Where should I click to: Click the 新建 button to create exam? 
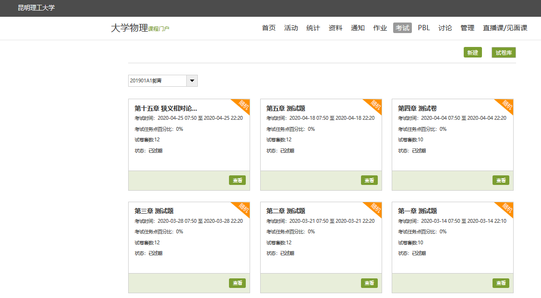pyautogui.click(x=472, y=53)
